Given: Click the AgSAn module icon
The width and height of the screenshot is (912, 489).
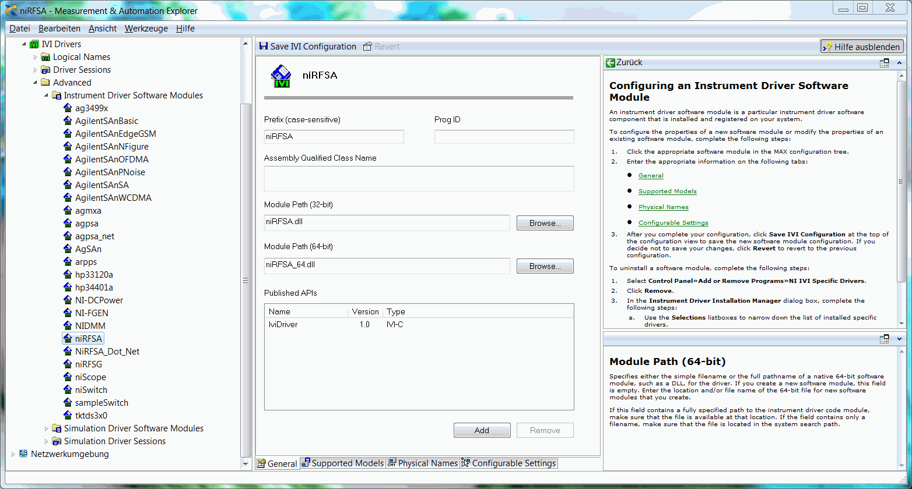Looking at the screenshot, I should 68,249.
